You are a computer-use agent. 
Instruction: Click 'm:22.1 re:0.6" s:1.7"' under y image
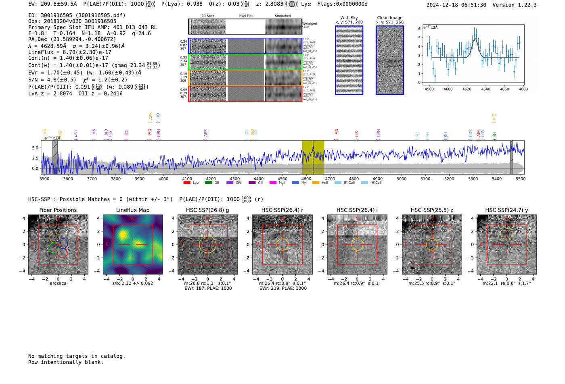pyautogui.click(x=507, y=283)
